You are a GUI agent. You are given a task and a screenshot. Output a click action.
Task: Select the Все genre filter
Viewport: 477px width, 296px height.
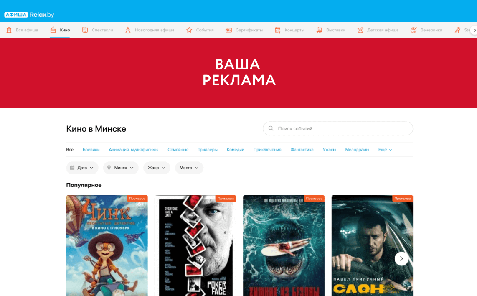coord(70,150)
